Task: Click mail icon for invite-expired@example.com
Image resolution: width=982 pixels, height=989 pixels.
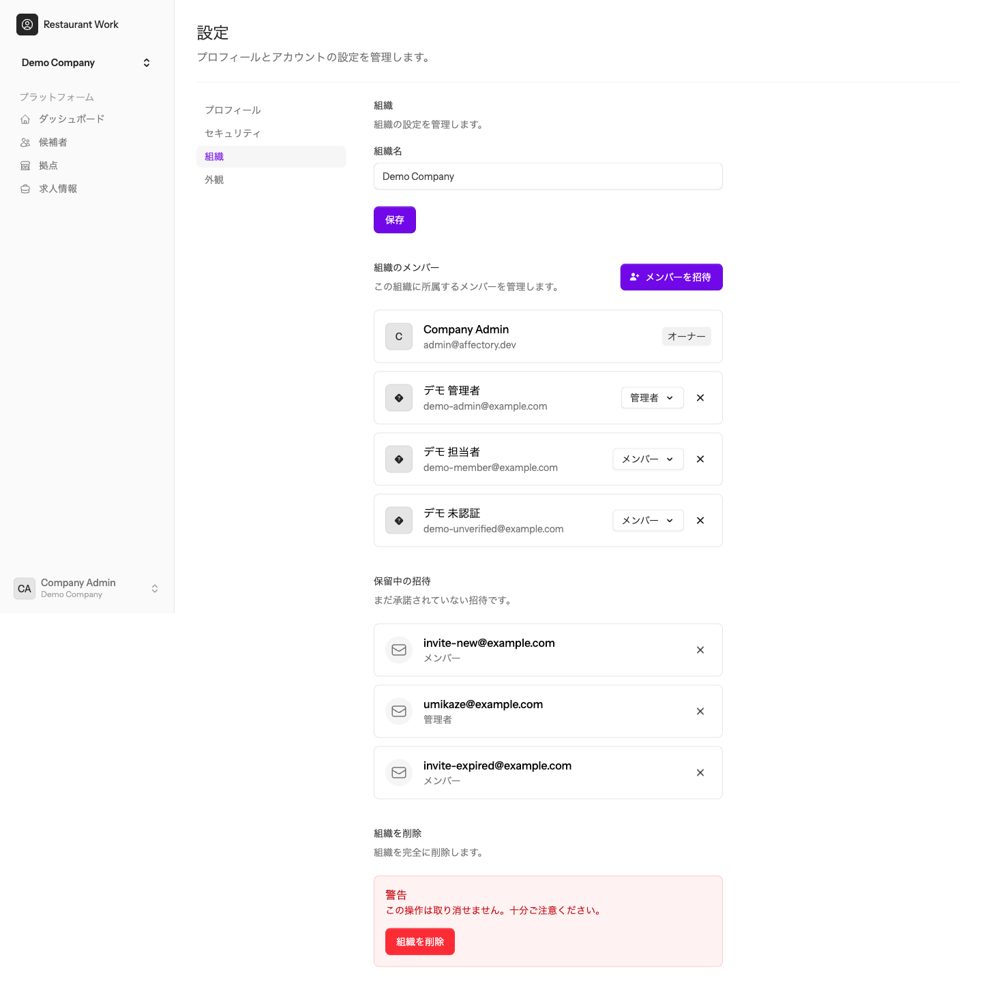Action: point(399,773)
